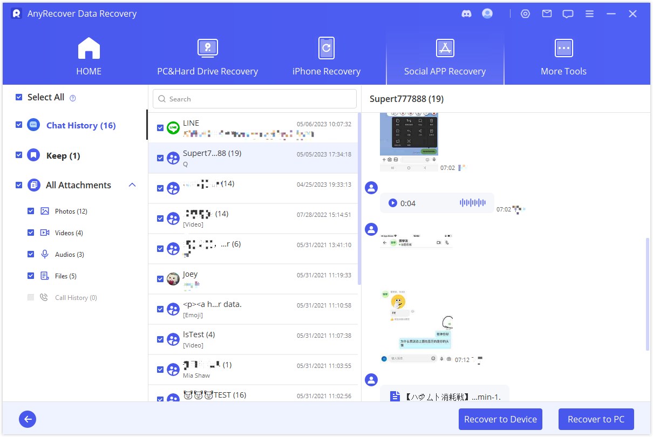Open the '<p><a h...r data.' conversation
653x437 pixels.
point(253,309)
